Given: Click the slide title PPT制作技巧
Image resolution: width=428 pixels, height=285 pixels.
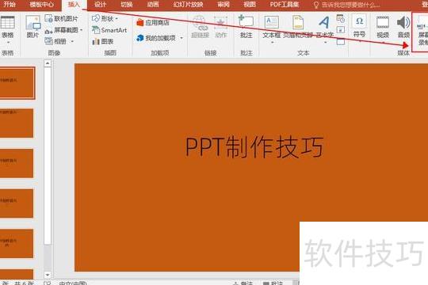Looking at the screenshot, I should (254, 147).
